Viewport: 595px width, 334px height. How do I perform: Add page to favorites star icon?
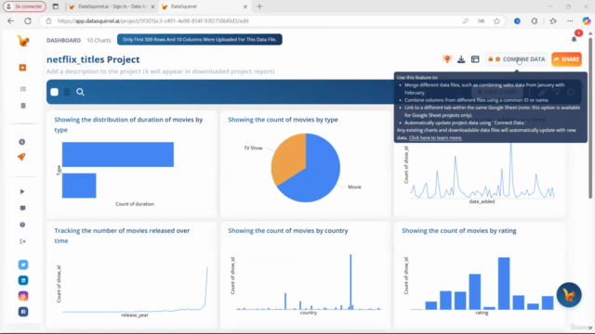[496, 21]
